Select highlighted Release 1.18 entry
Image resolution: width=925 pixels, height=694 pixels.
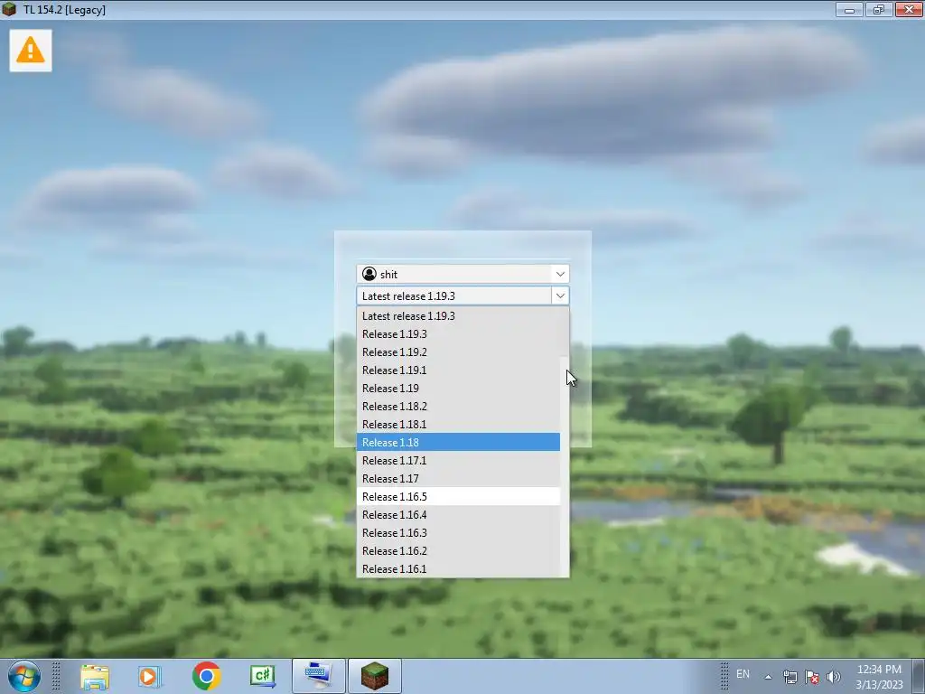tap(458, 442)
